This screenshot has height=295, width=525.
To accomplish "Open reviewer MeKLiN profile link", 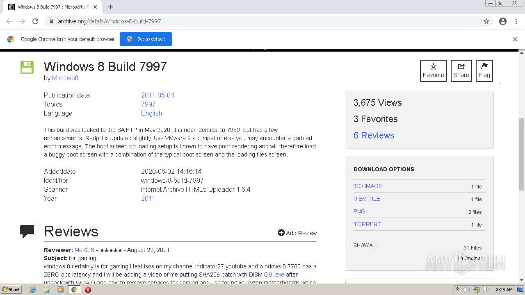I will point(84,250).
